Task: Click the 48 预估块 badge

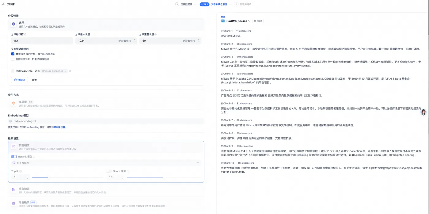Action: pos(258,21)
